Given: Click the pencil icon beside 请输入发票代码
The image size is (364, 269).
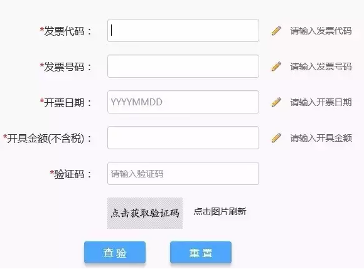Looking at the screenshot, I should [x=276, y=31].
